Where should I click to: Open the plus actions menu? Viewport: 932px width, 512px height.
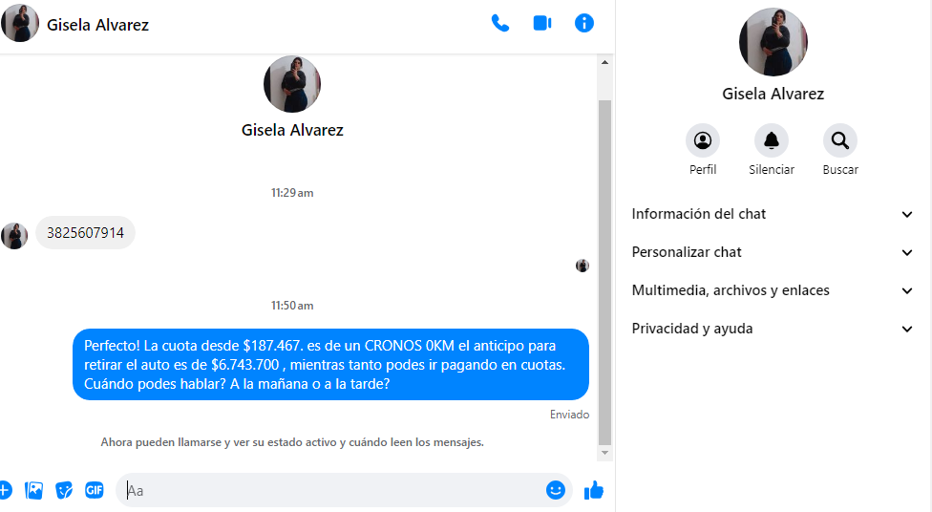[x=5, y=491]
